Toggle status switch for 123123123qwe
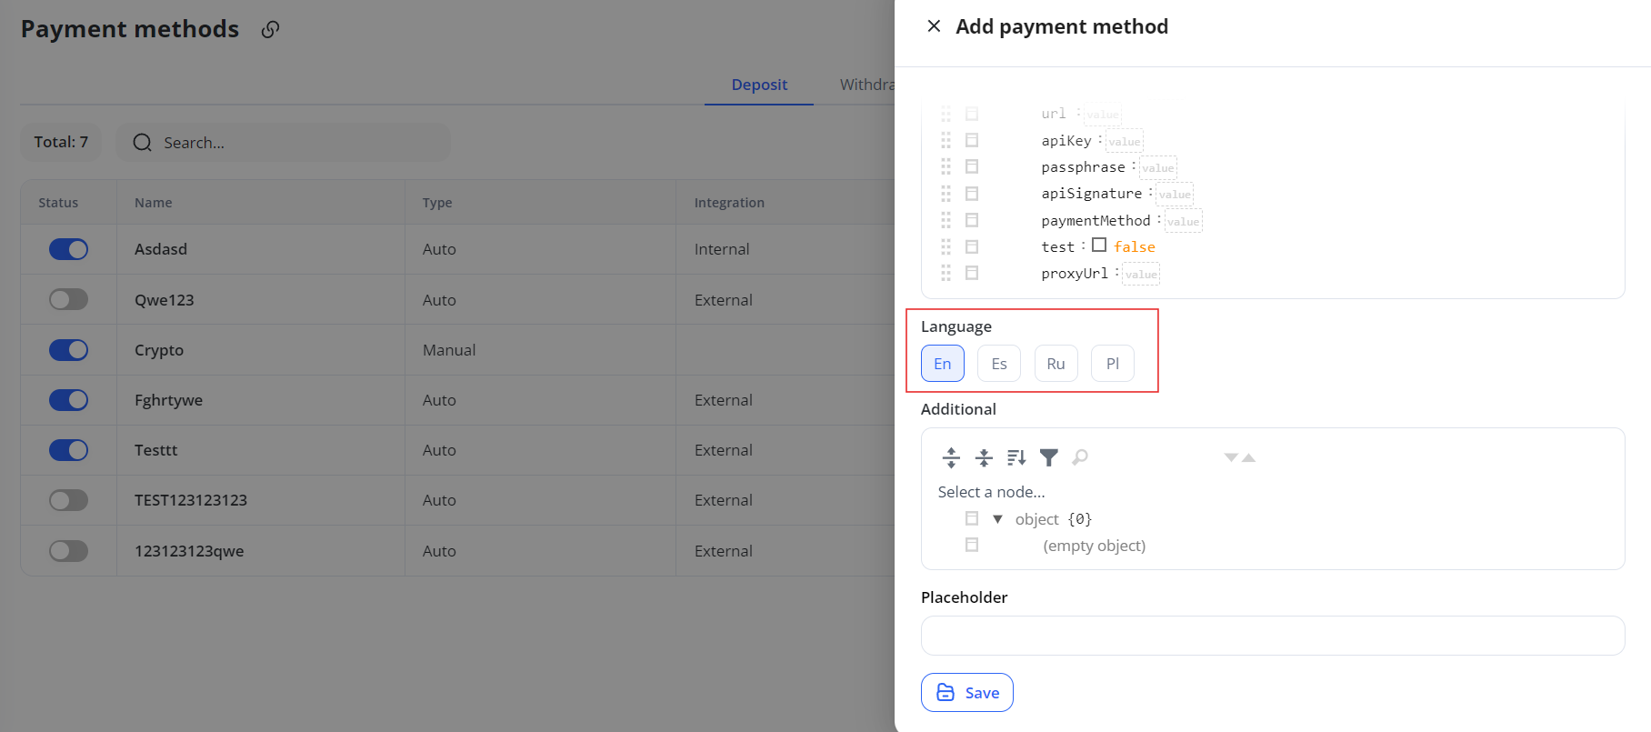Screen dimensions: 1651x732 coord(68,551)
